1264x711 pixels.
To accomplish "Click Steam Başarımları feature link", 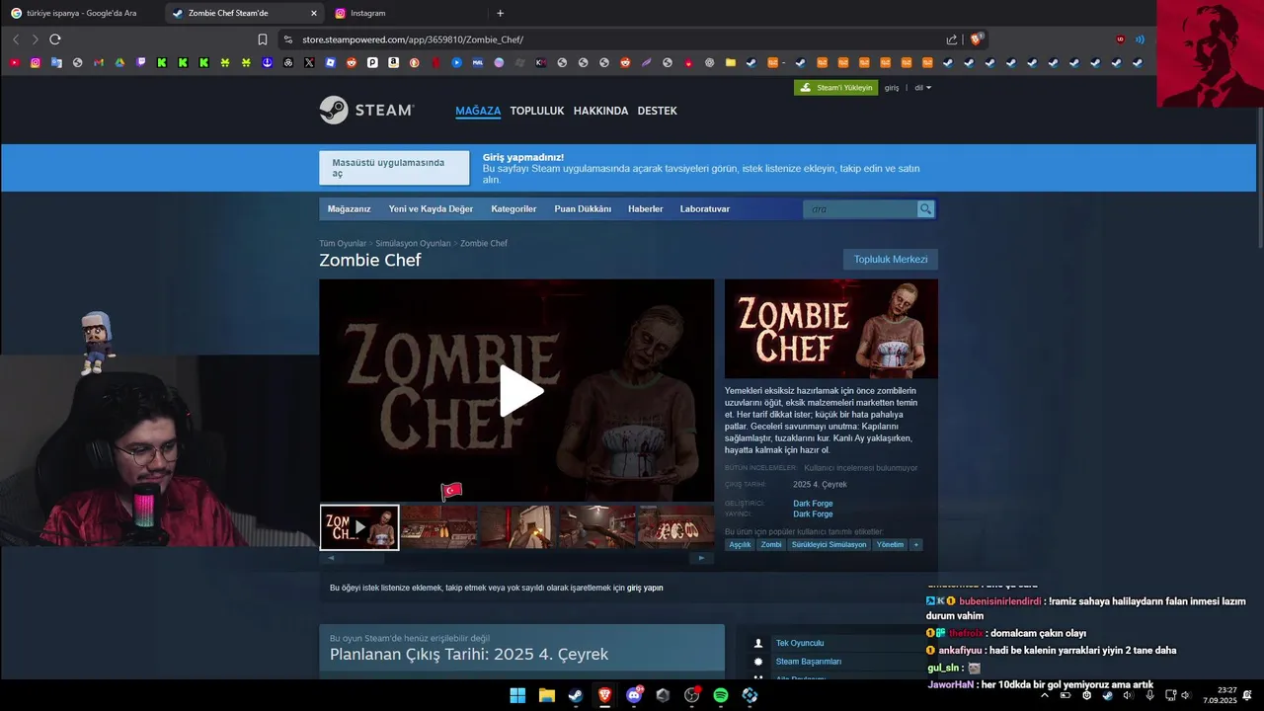I will pos(809,662).
